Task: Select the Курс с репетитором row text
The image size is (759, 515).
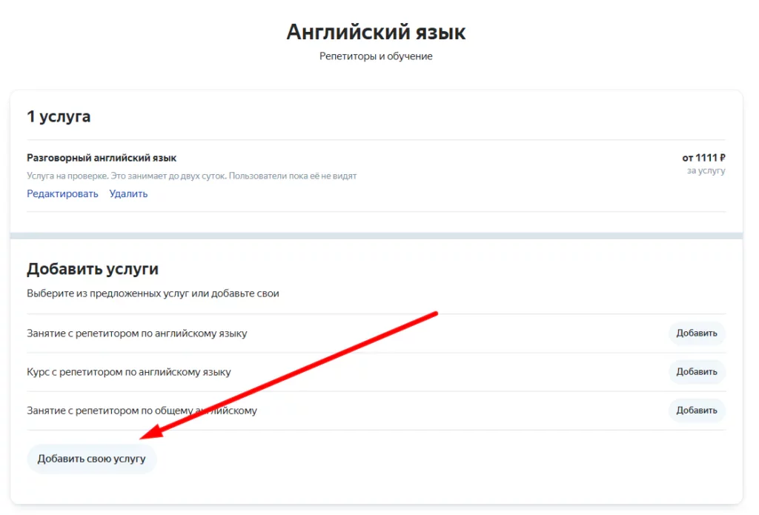Action: (129, 372)
